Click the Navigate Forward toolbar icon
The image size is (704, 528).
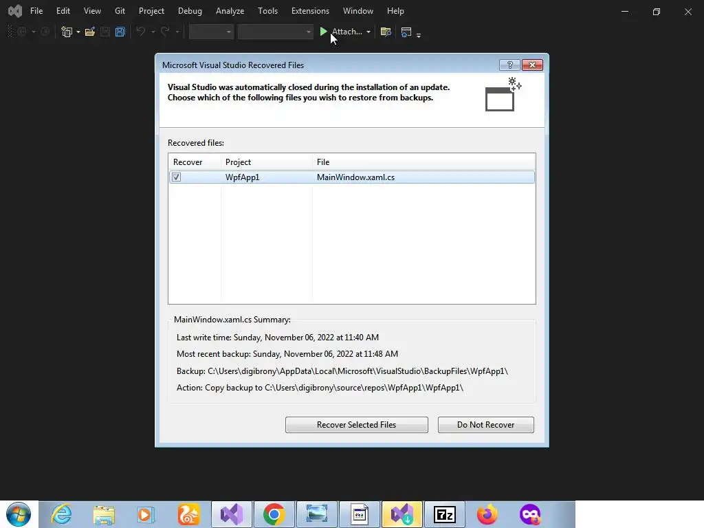(x=45, y=32)
